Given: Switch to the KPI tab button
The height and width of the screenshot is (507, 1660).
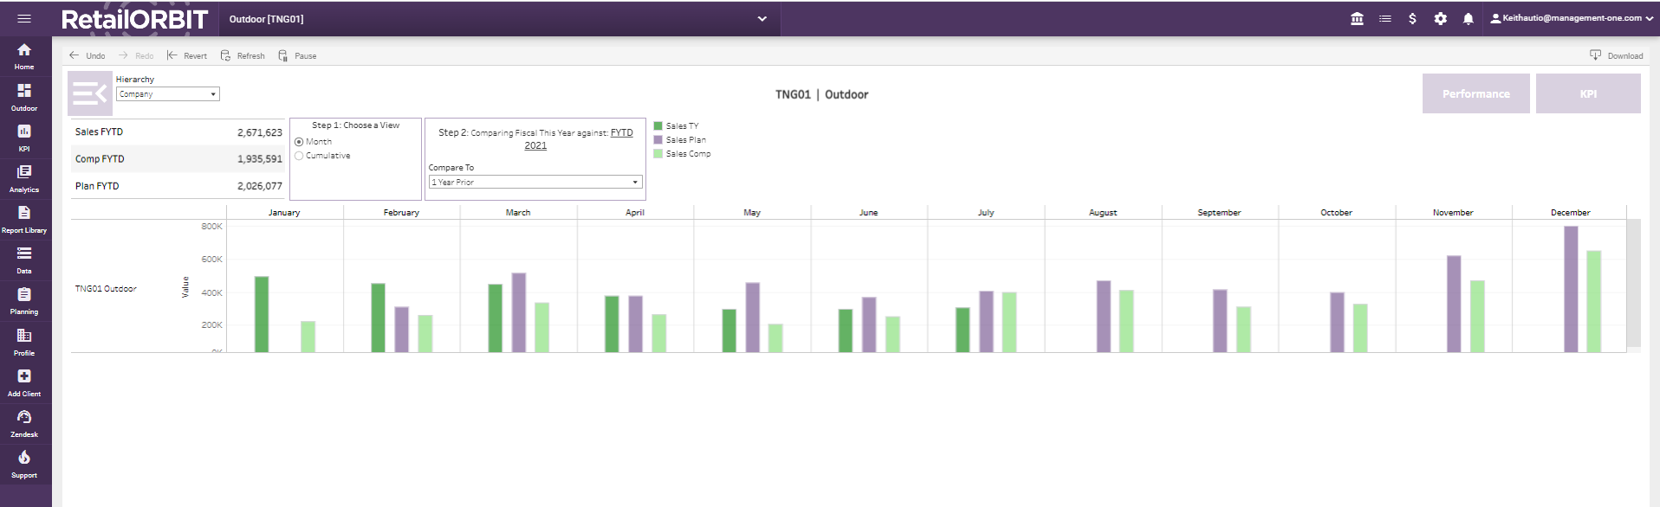Looking at the screenshot, I should (x=1588, y=93).
